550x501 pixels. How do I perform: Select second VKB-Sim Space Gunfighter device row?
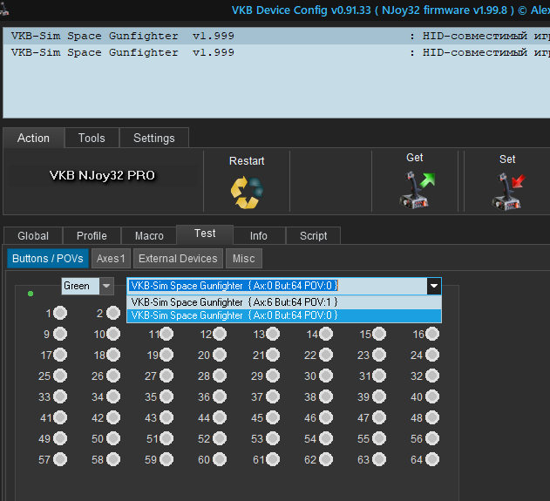(276, 52)
